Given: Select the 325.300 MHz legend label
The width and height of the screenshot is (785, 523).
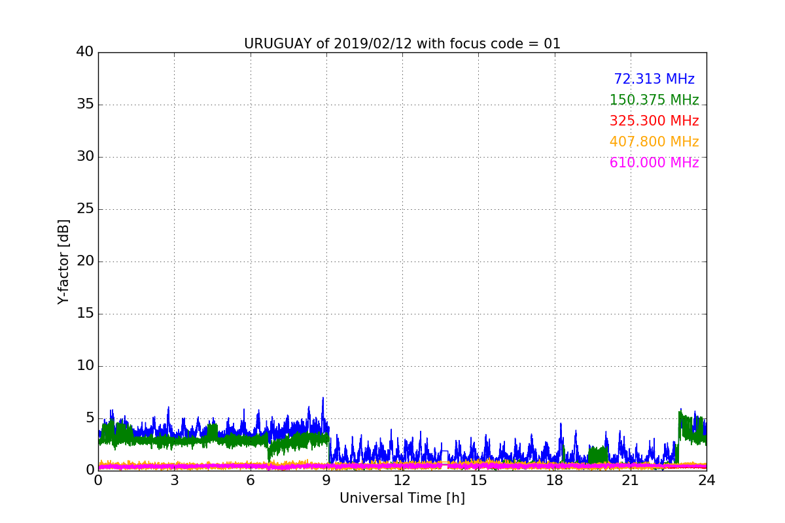Looking at the screenshot, I should point(654,121).
